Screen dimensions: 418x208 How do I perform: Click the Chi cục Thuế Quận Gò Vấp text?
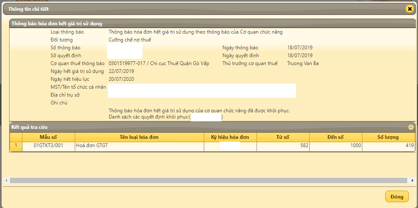click(x=180, y=63)
